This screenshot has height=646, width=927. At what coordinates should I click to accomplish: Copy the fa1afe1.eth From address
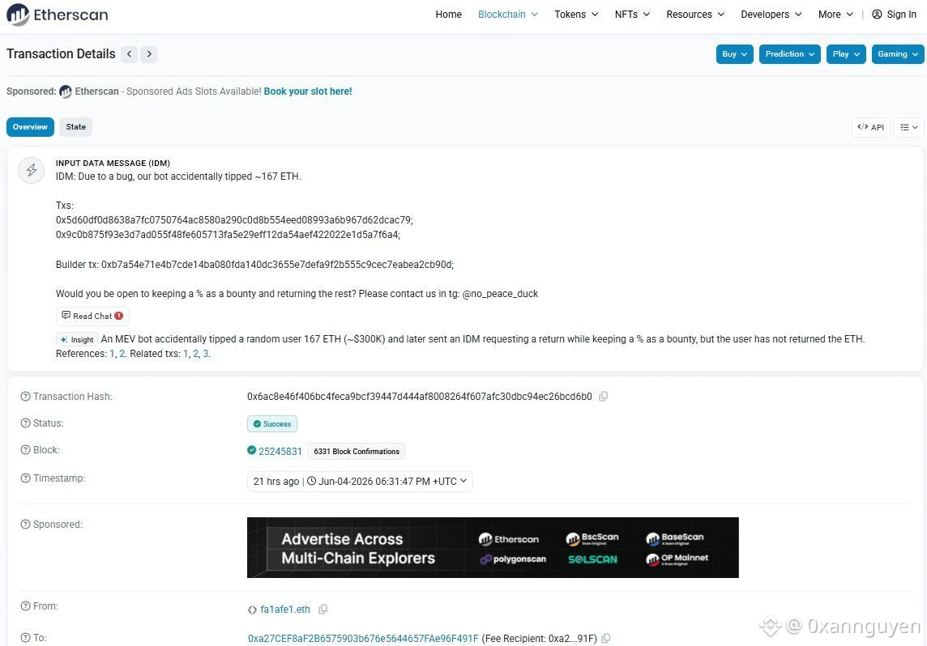pos(323,609)
